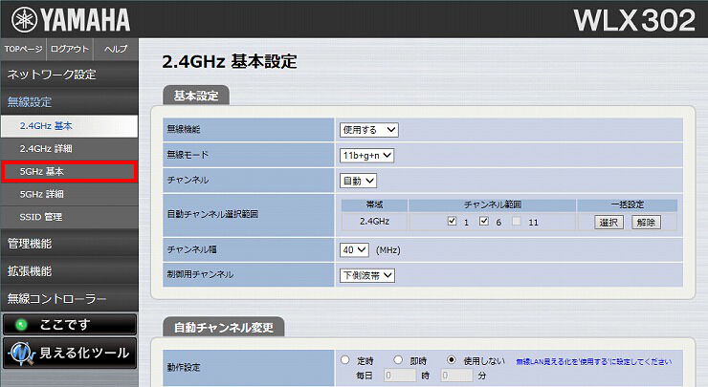Click the 選択 bulk-set button
The height and width of the screenshot is (387, 708).
pos(608,223)
